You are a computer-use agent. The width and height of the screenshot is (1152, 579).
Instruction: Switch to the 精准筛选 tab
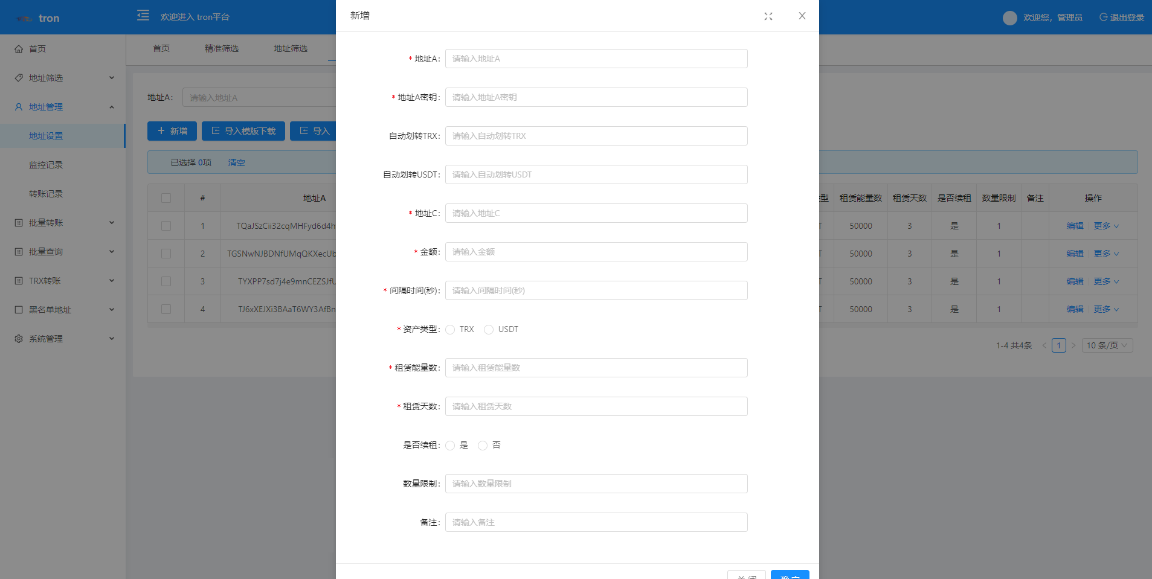tap(221, 48)
